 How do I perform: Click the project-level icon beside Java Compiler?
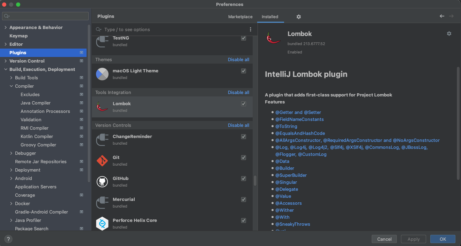81,103
